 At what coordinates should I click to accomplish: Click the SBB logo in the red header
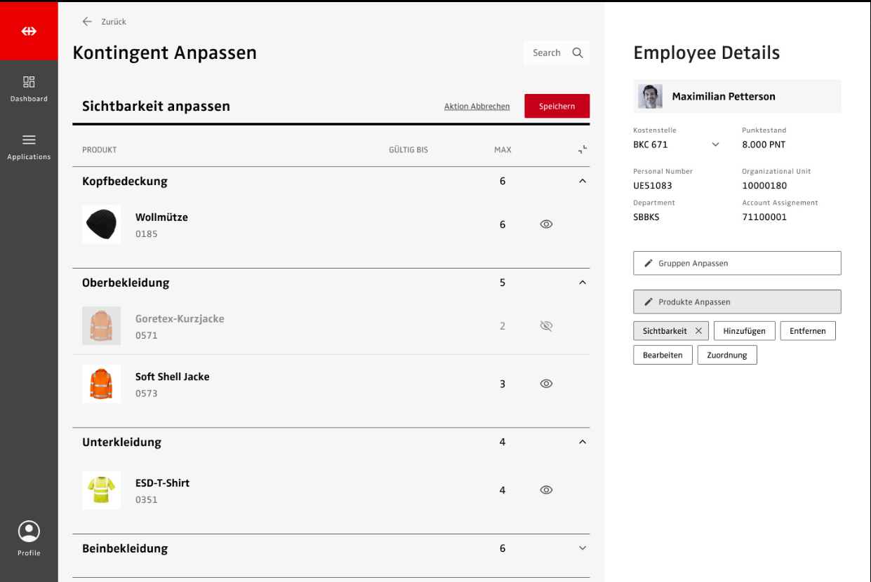pos(29,31)
